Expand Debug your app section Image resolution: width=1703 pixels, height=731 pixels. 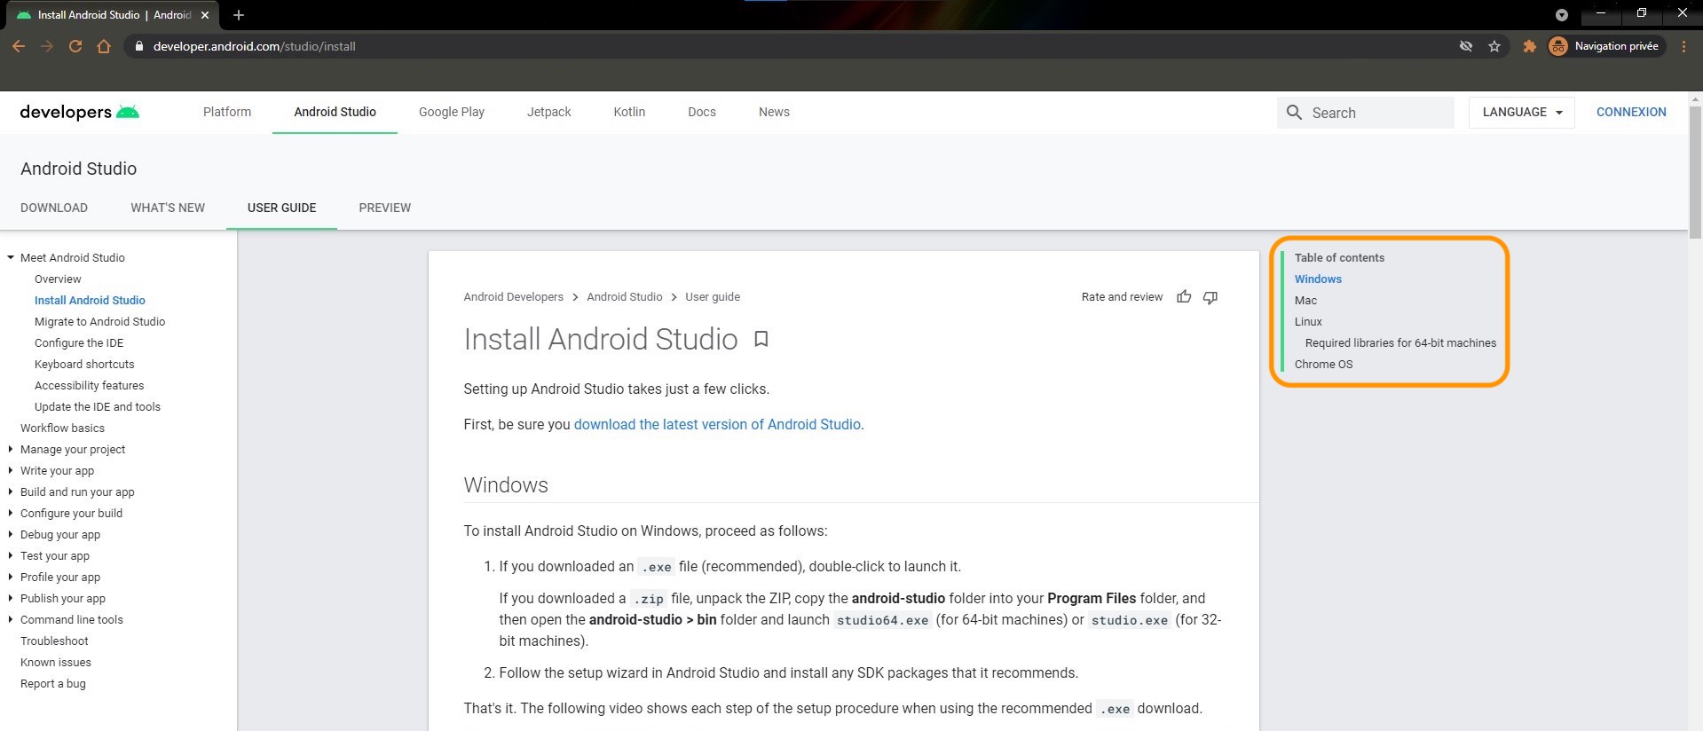(x=11, y=534)
